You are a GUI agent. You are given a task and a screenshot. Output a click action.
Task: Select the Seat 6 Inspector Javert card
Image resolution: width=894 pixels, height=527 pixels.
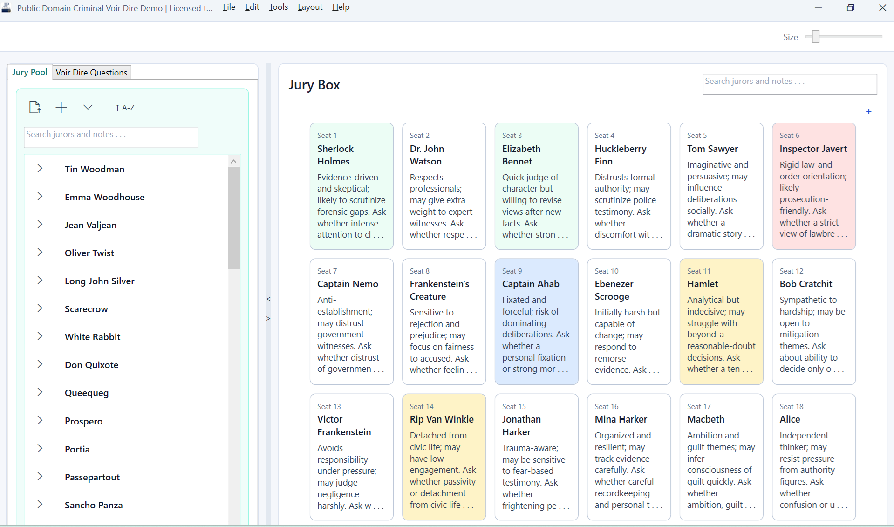coord(813,186)
